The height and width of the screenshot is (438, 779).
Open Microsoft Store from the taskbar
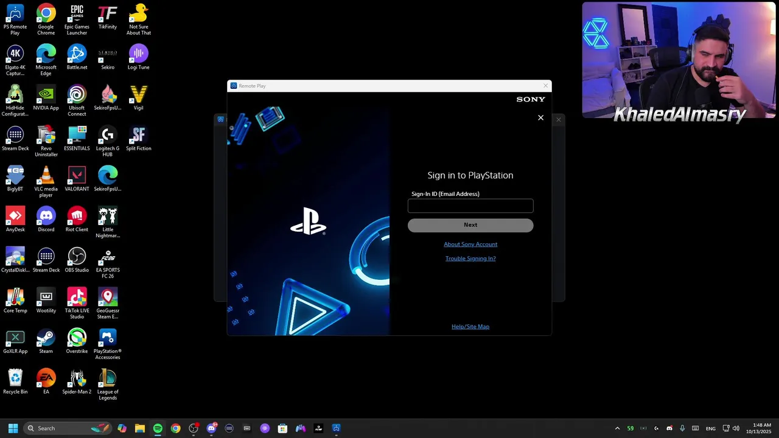(282, 428)
